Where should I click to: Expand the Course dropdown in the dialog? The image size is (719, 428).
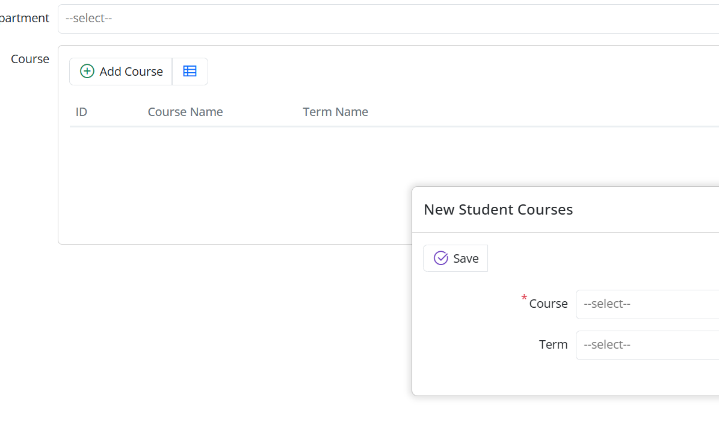(x=647, y=304)
